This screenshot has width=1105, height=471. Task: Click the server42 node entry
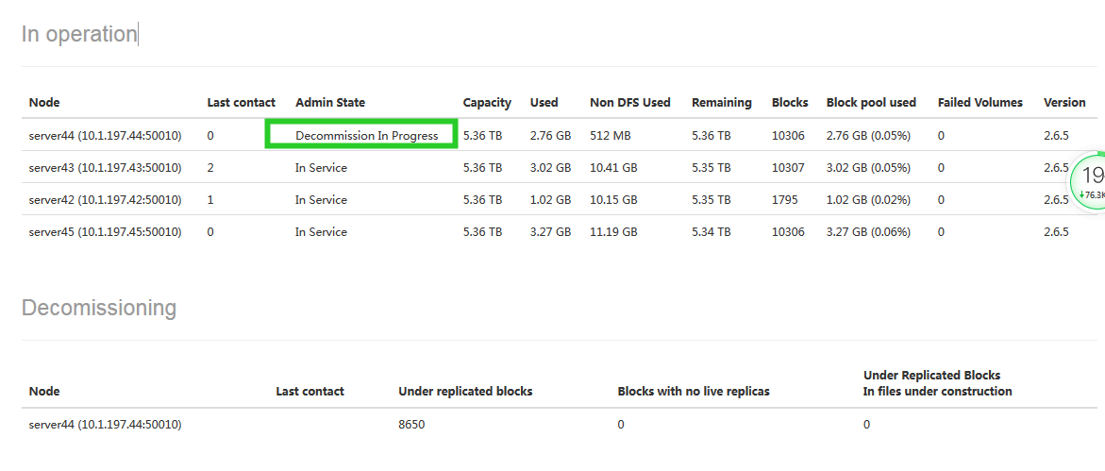click(x=105, y=200)
